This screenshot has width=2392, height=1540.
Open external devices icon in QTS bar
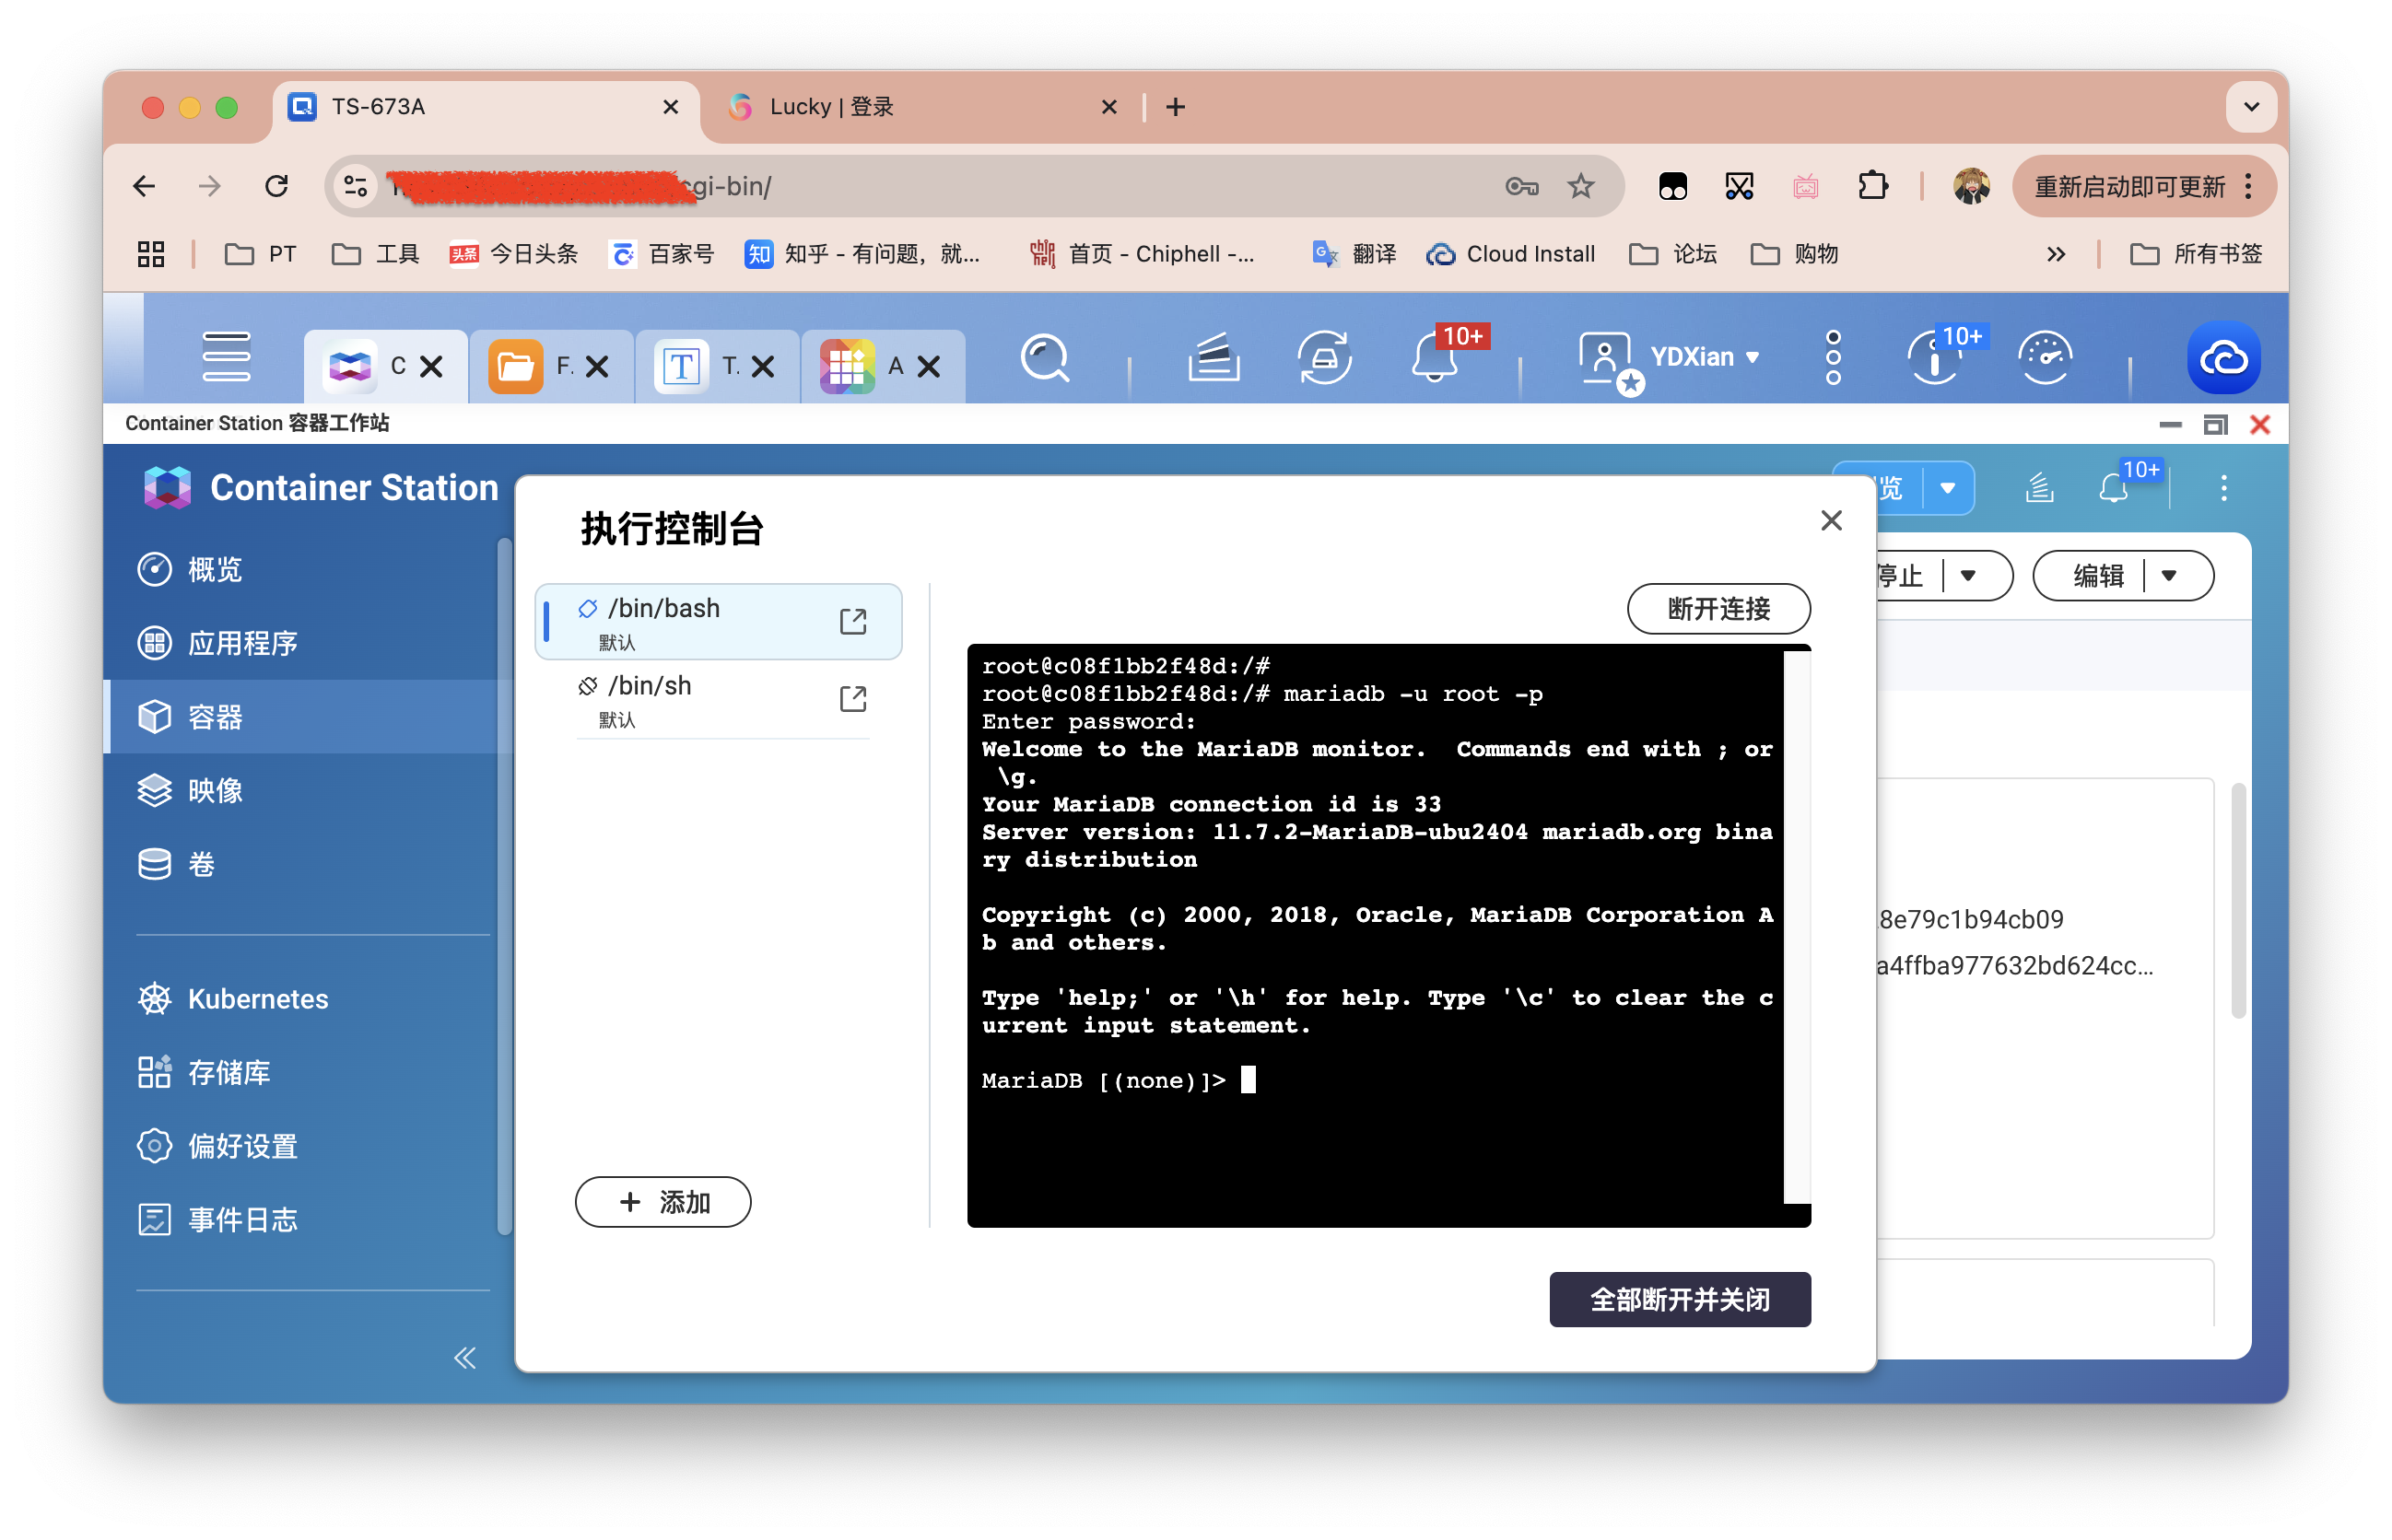(x=1325, y=357)
